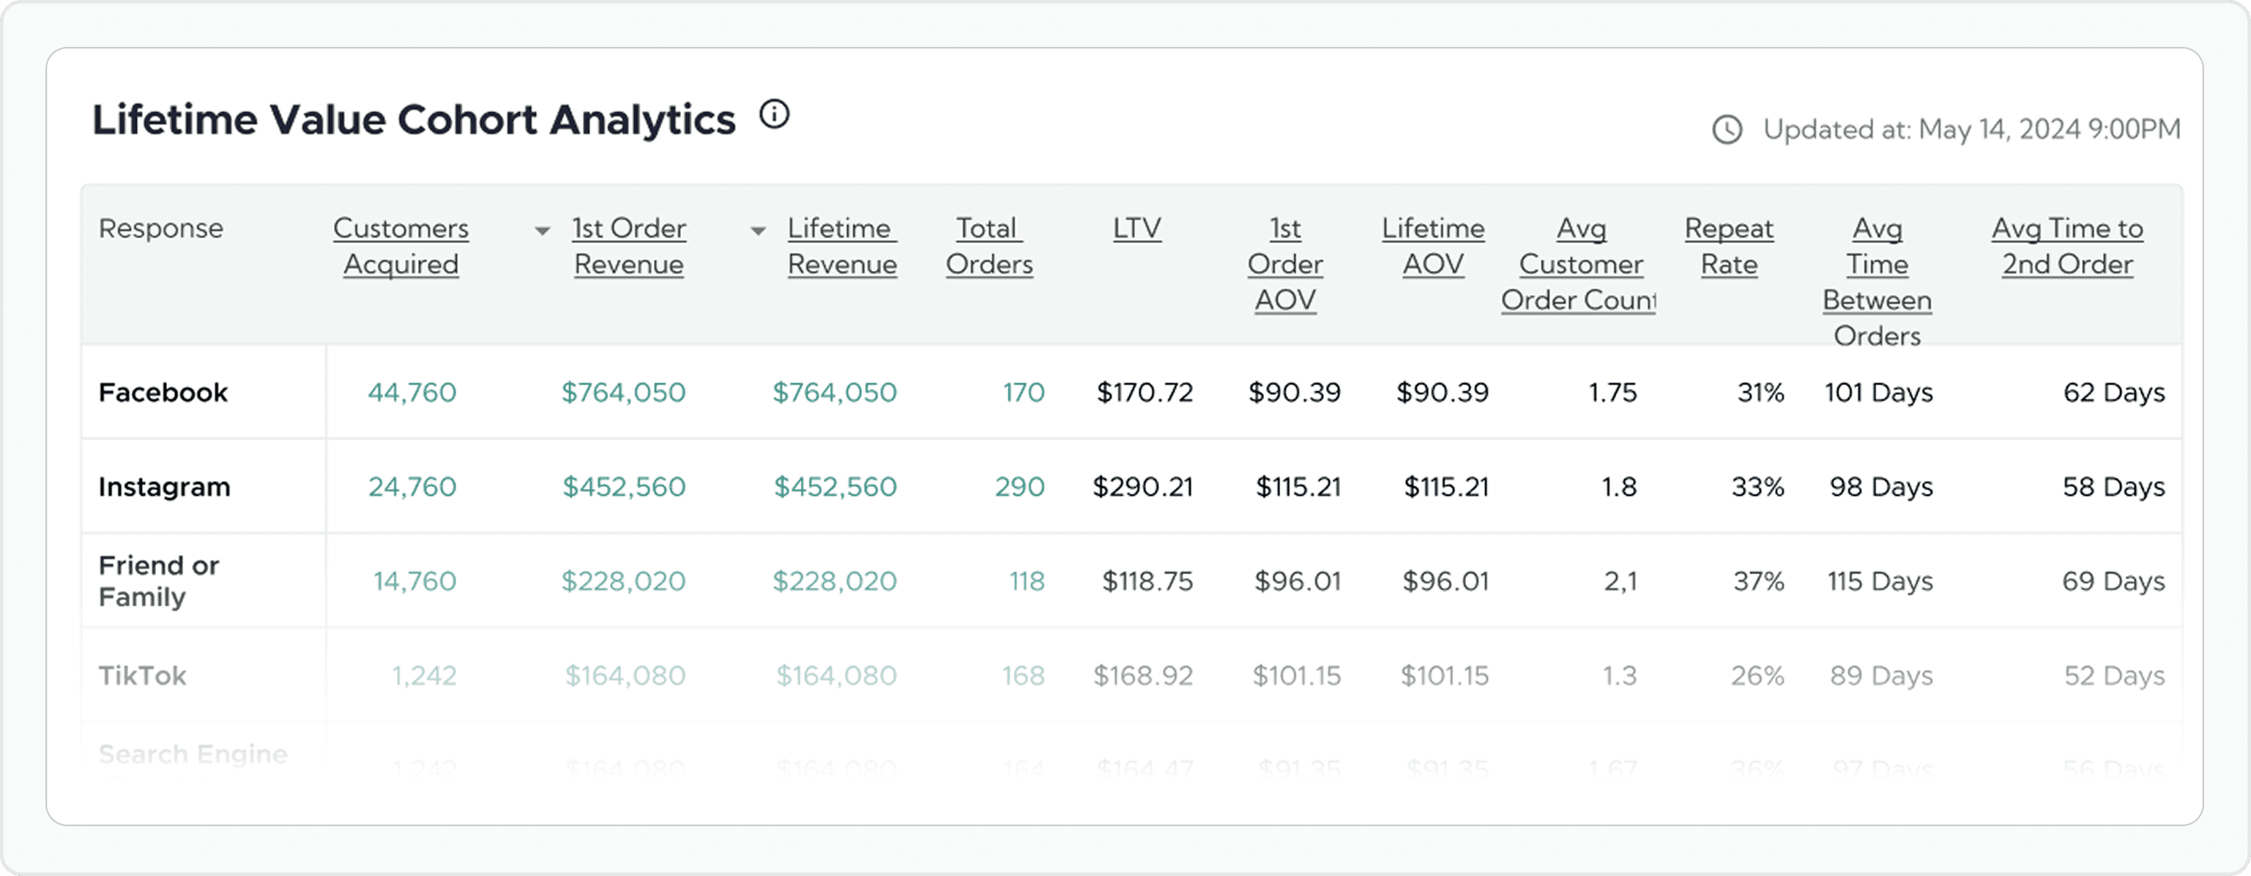Click Updated at May 14, 2024 timestamp
This screenshot has height=876, width=2251.
[1972, 130]
